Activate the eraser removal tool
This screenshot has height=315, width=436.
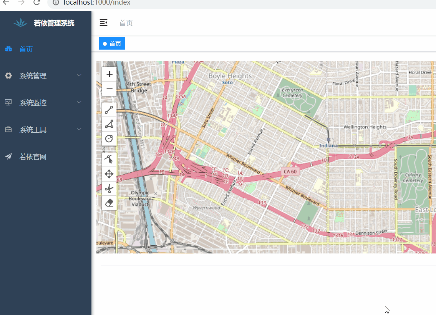coord(109,203)
